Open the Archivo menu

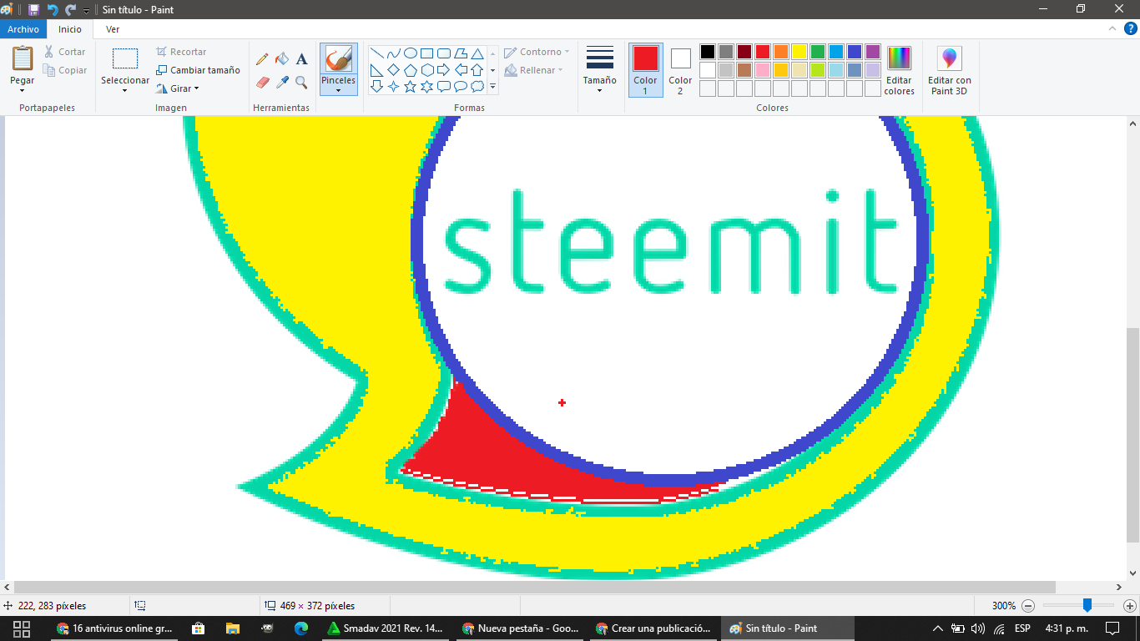tap(23, 29)
